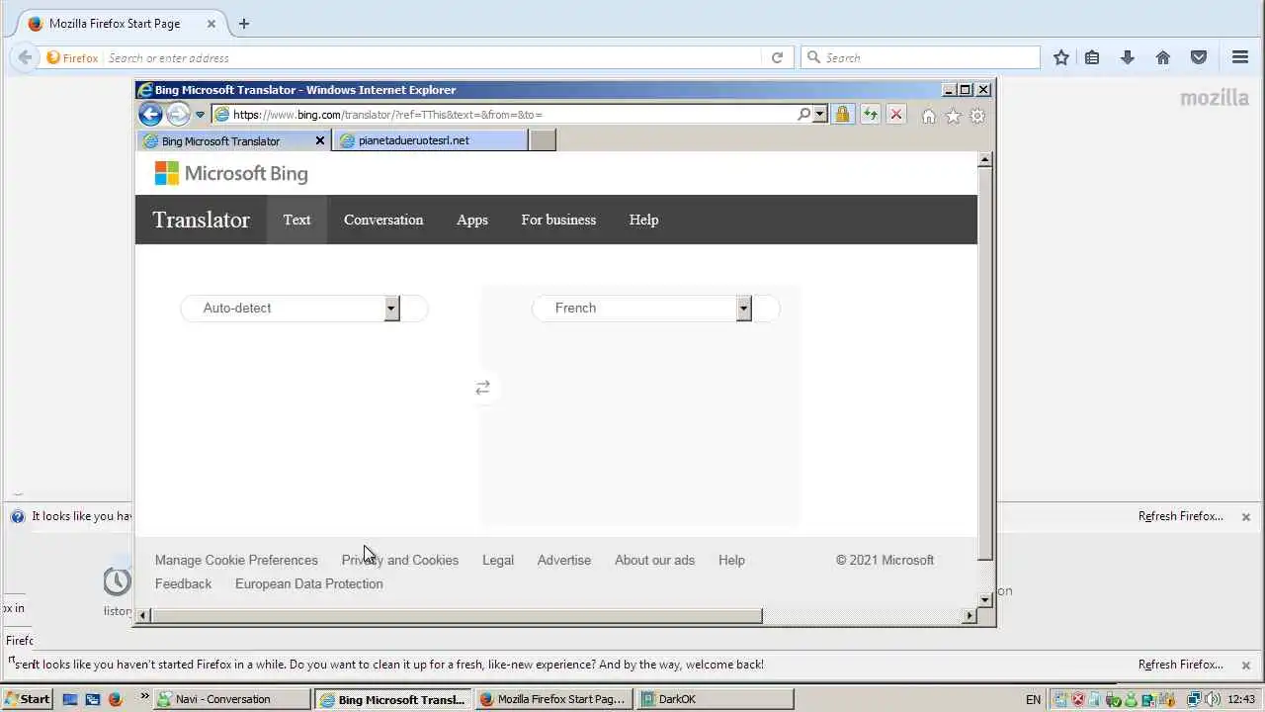Open the IE address bar autocomplete dropdown

[819, 115]
